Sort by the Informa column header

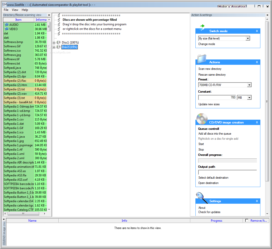[41, 20]
